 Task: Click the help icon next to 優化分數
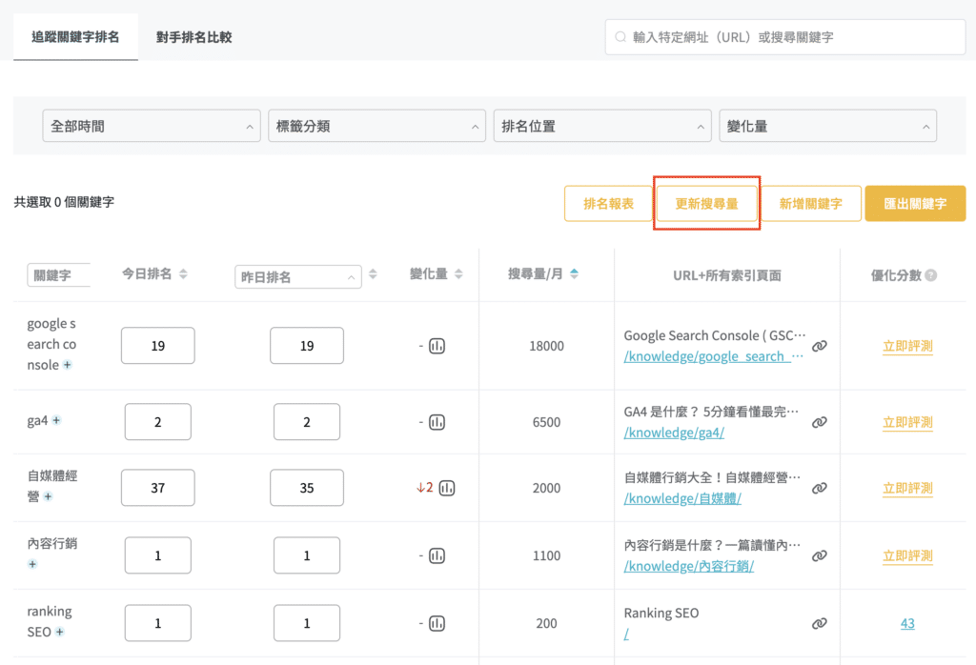click(930, 274)
